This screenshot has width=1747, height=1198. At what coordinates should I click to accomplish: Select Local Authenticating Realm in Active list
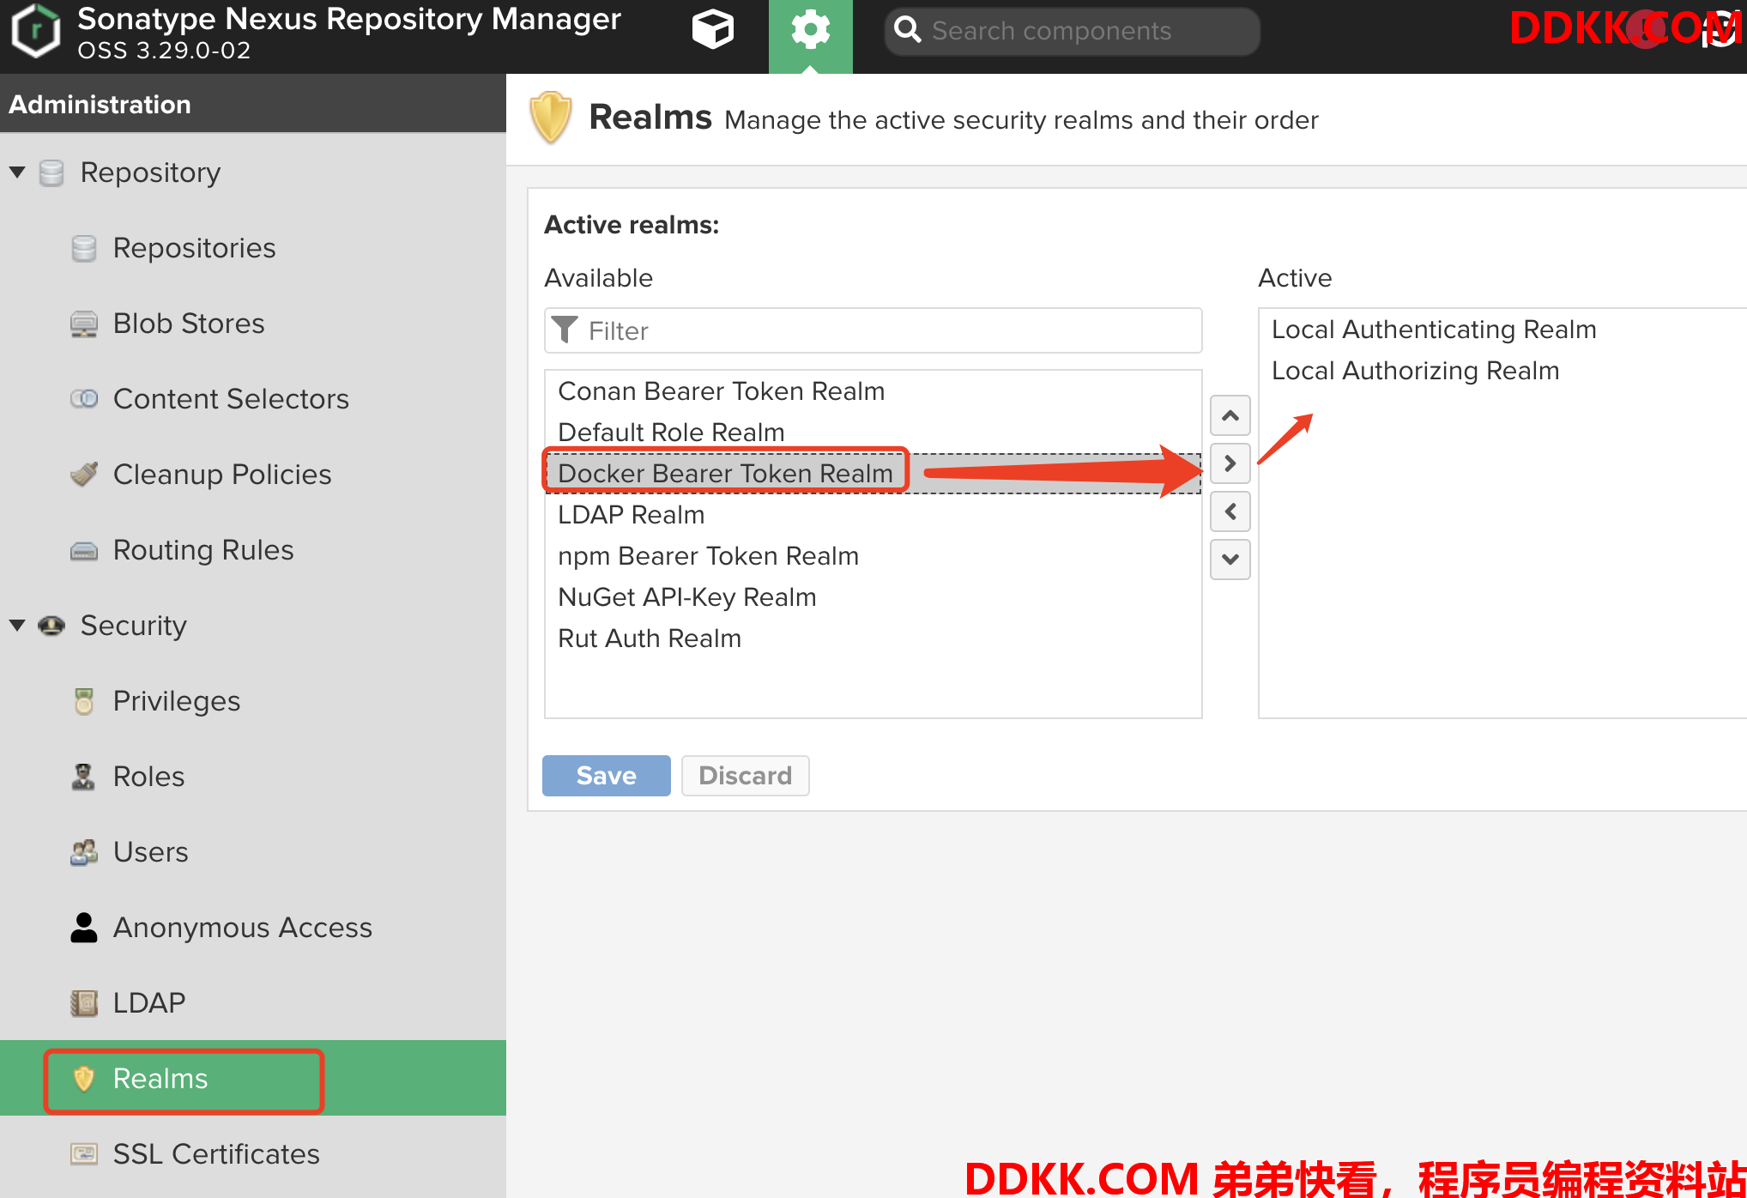(x=1503, y=330)
